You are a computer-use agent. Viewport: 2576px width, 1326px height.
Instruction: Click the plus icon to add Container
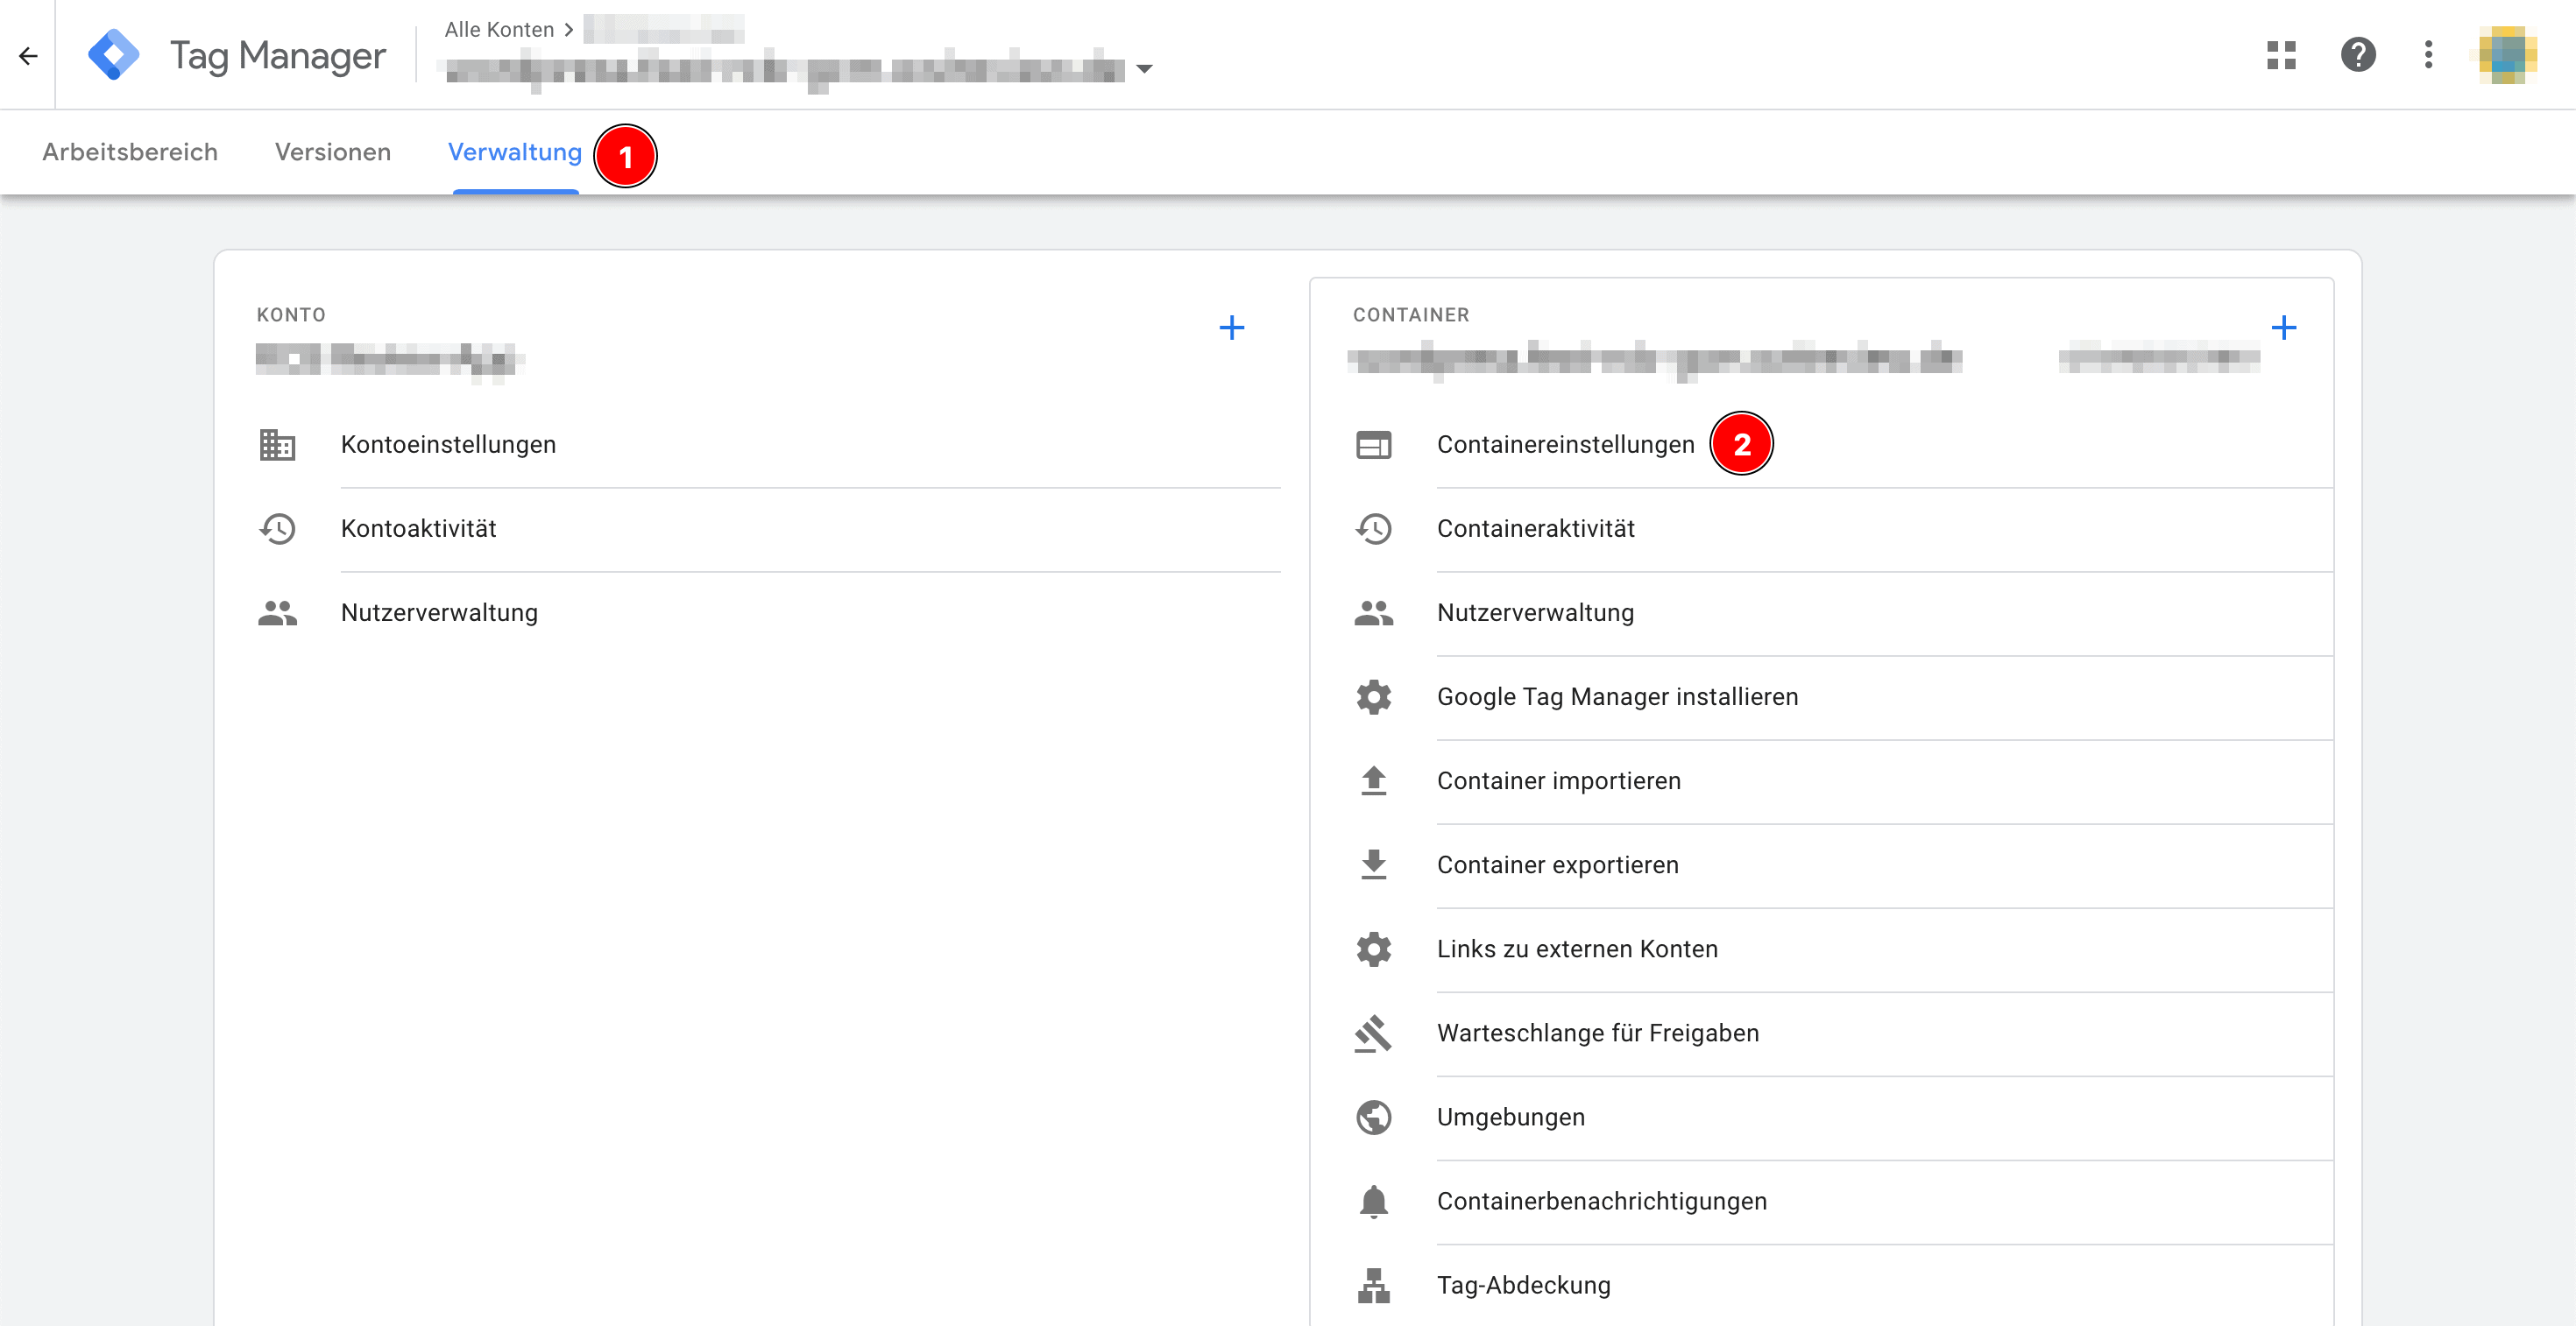[x=2283, y=328]
